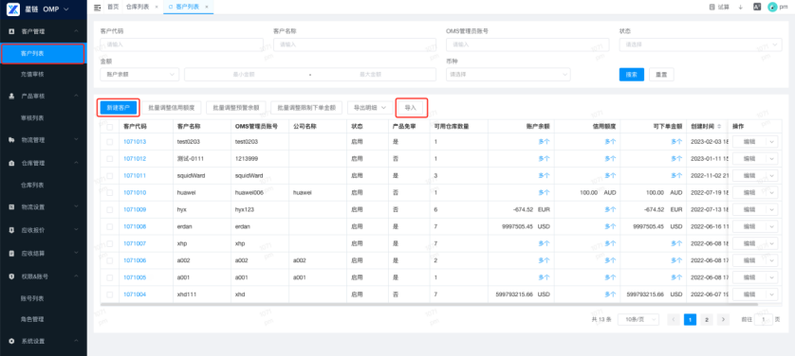Image resolution: width=795 pixels, height=356 pixels.
Task: Click the 新建客户 button
Action: pyautogui.click(x=119, y=108)
